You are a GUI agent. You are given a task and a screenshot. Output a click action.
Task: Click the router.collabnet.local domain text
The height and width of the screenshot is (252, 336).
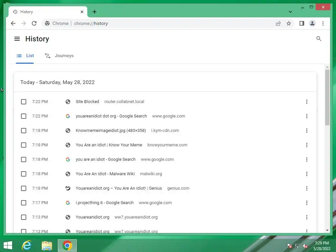[x=124, y=102]
